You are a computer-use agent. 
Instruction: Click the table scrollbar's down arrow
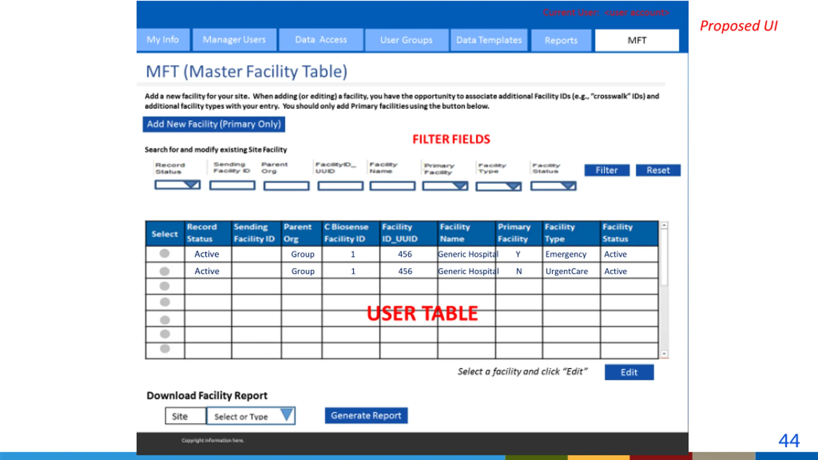664,354
